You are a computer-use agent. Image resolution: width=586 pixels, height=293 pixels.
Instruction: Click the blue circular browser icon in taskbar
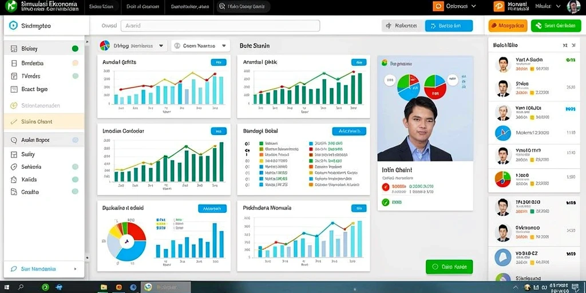click(x=133, y=287)
